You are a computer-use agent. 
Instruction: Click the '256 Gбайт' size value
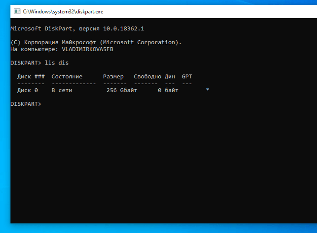(x=122, y=90)
